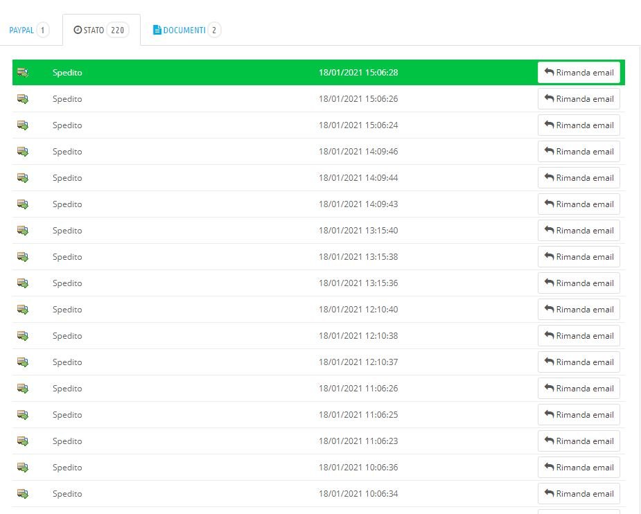
Task: Click Rimanda email in the 12:10:40 row
Action: [x=579, y=310]
